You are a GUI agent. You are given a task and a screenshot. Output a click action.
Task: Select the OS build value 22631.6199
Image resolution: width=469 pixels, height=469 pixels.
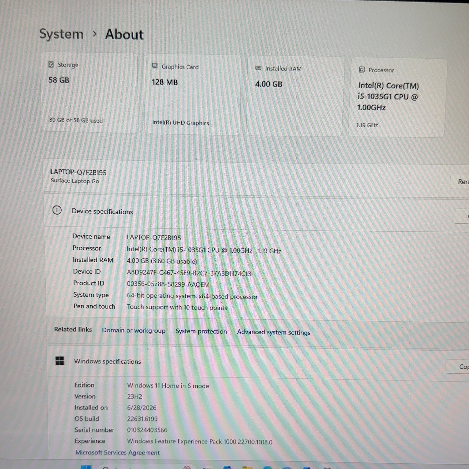142,419
